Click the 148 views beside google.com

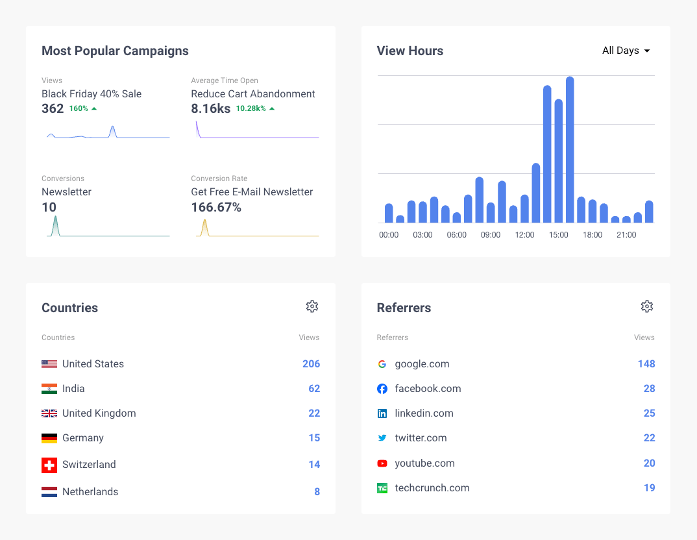pyautogui.click(x=646, y=364)
